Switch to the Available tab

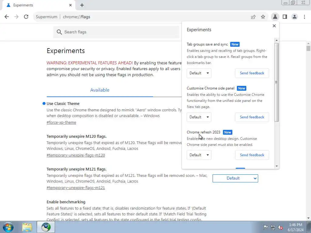tap(100, 90)
